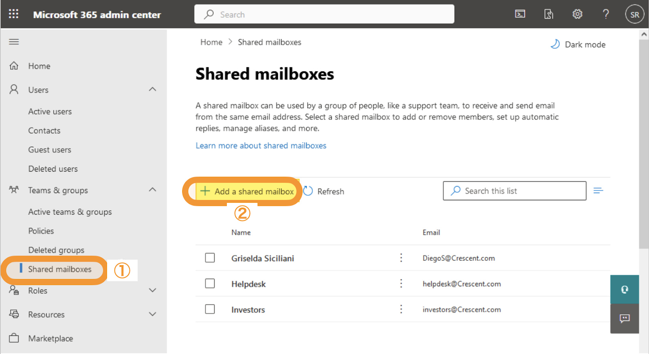Expand the Resources section chevron
The height and width of the screenshot is (354, 649).
coord(153,314)
